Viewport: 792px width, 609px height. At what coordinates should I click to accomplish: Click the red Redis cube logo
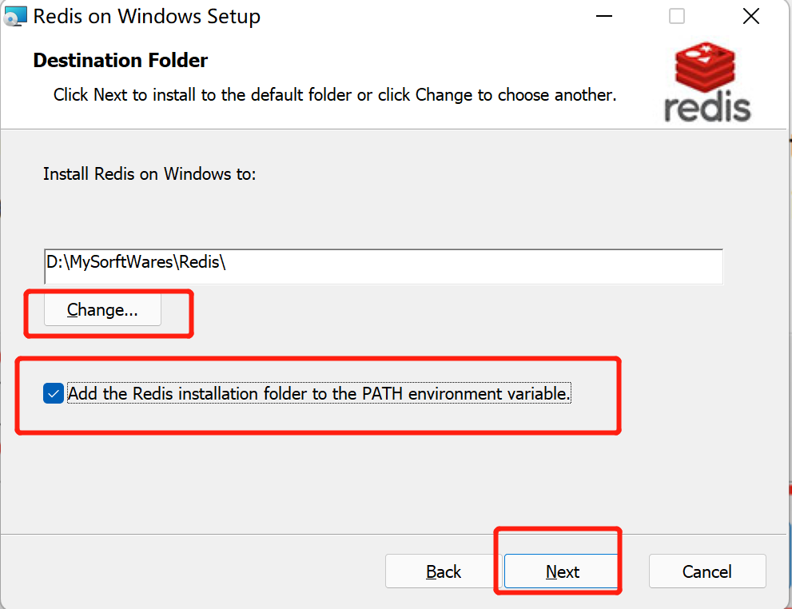tap(705, 66)
